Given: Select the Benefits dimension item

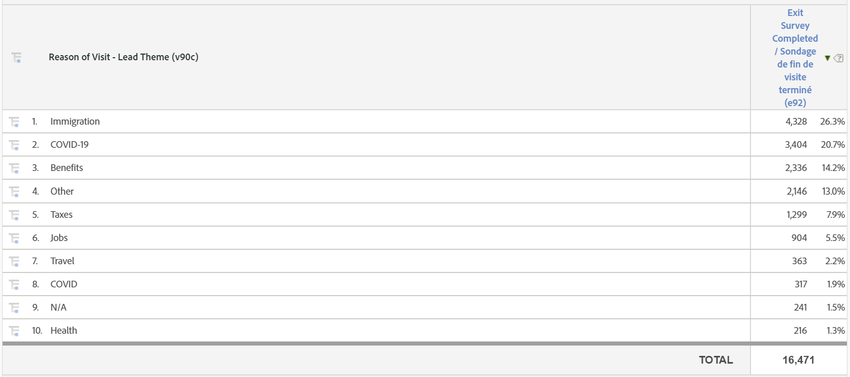Looking at the screenshot, I should [66, 167].
